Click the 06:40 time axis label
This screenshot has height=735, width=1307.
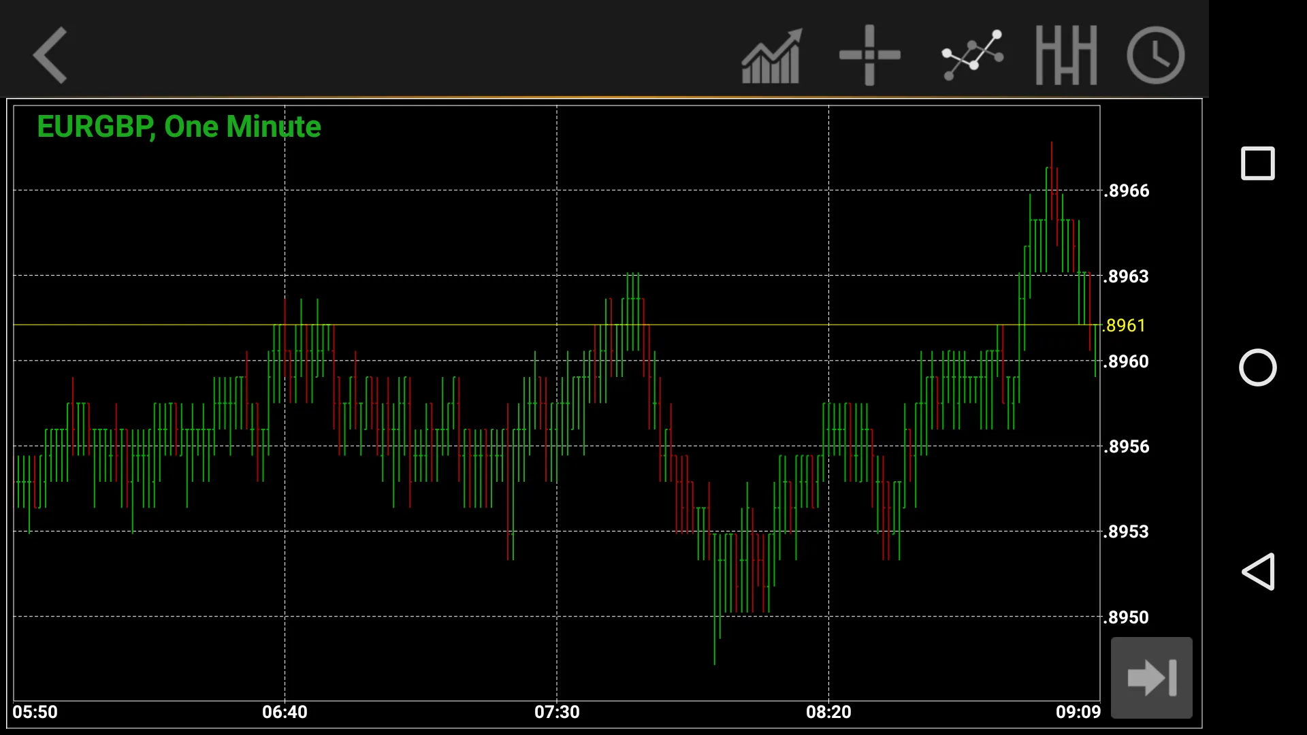[x=285, y=712]
